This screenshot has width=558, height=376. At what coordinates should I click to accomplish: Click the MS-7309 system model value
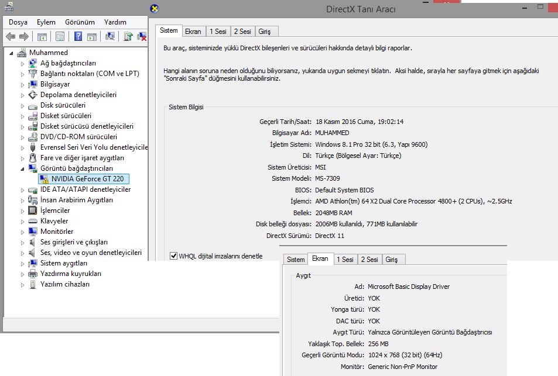click(327, 178)
